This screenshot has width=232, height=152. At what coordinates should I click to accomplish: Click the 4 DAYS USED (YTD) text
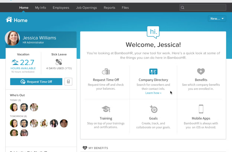point(59,68)
